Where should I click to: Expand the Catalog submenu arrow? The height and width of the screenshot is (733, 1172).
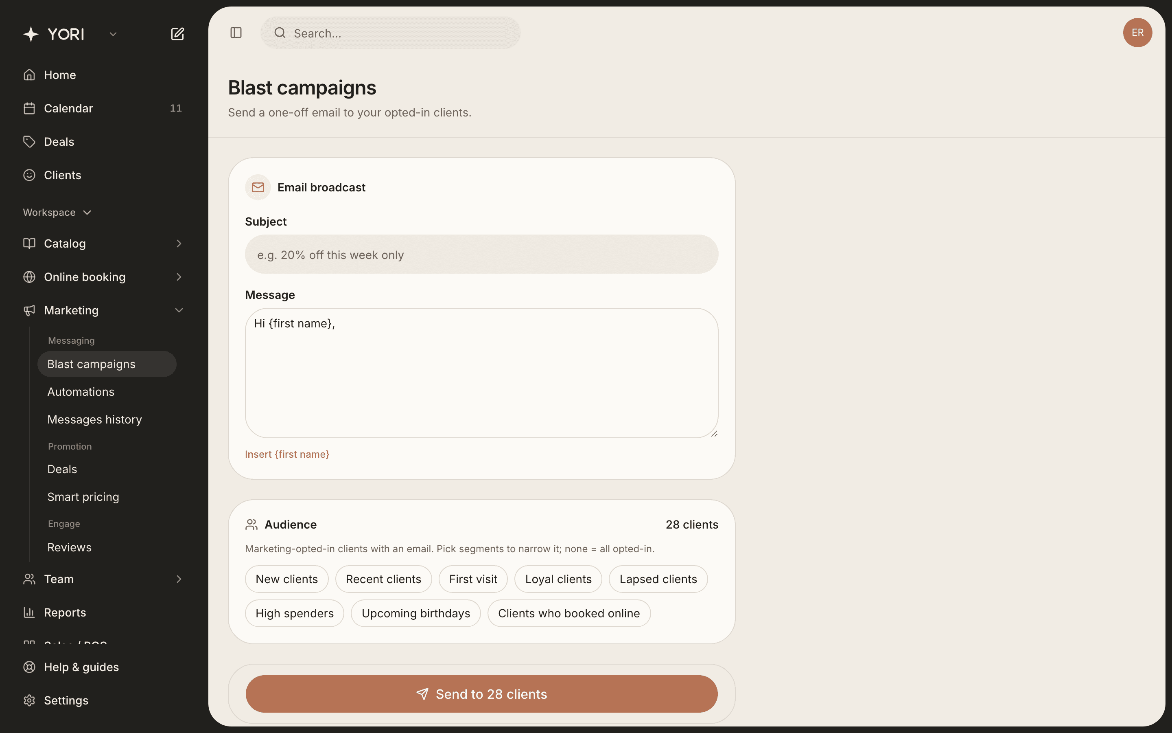(x=179, y=244)
